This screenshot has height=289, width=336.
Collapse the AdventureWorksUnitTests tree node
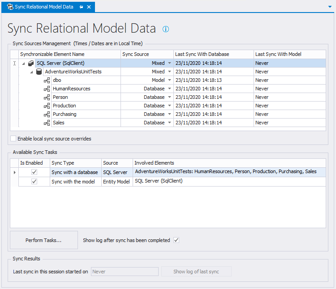[x=31, y=72]
